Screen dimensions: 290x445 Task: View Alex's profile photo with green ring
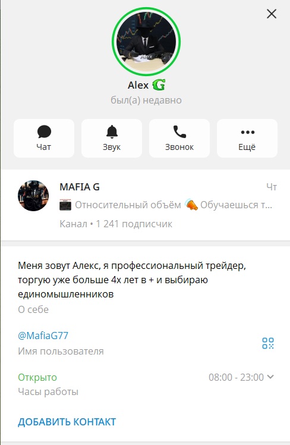tap(146, 42)
